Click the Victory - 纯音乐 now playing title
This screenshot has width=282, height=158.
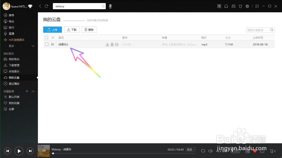click(61, 149)
